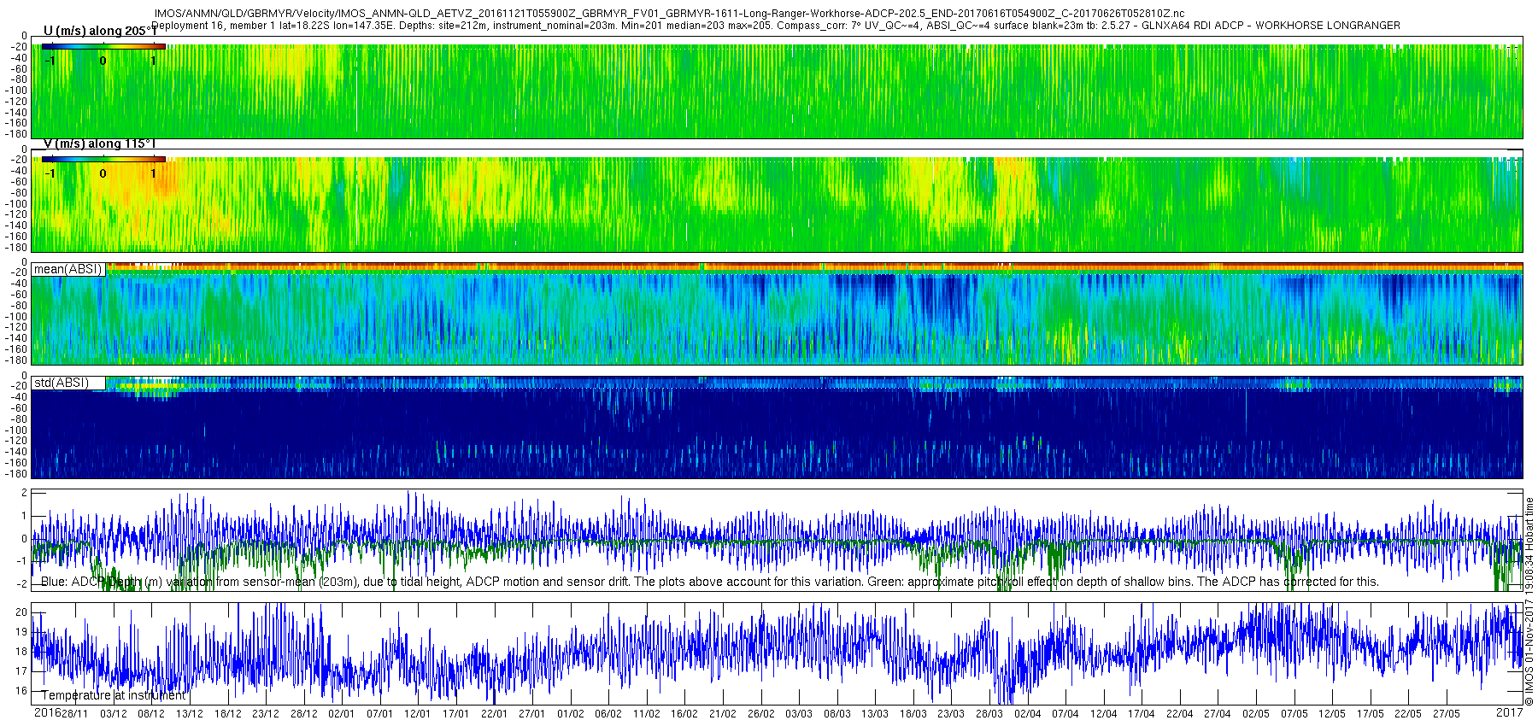Click the '12/01' date tick label
Image resolution: width=1538 pixels, height=726 pixels.
click(418, 713)
